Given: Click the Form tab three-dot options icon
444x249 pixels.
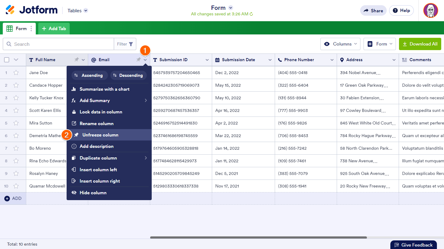Looking at the screenshot, I should point(31,29).
